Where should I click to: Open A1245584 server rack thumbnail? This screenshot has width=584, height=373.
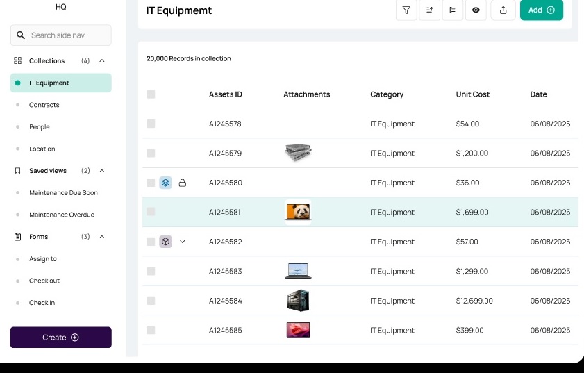299,300
